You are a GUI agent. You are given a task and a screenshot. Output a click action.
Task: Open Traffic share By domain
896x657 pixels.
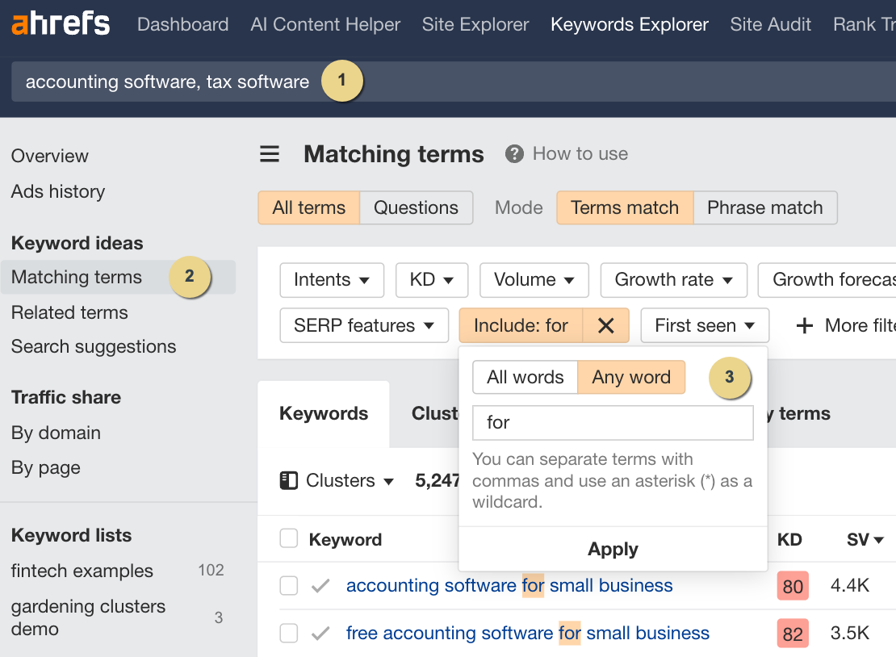[56, 433]
